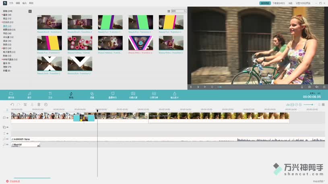Open the media library tab (媒体库)
The width and height of the screenshot is (328, 184).
click(x=11, y=95)
